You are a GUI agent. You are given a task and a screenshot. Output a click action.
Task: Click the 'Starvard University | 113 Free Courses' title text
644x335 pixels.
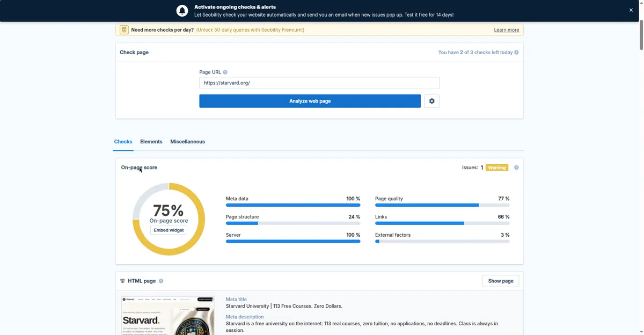(x=284, y=306)
